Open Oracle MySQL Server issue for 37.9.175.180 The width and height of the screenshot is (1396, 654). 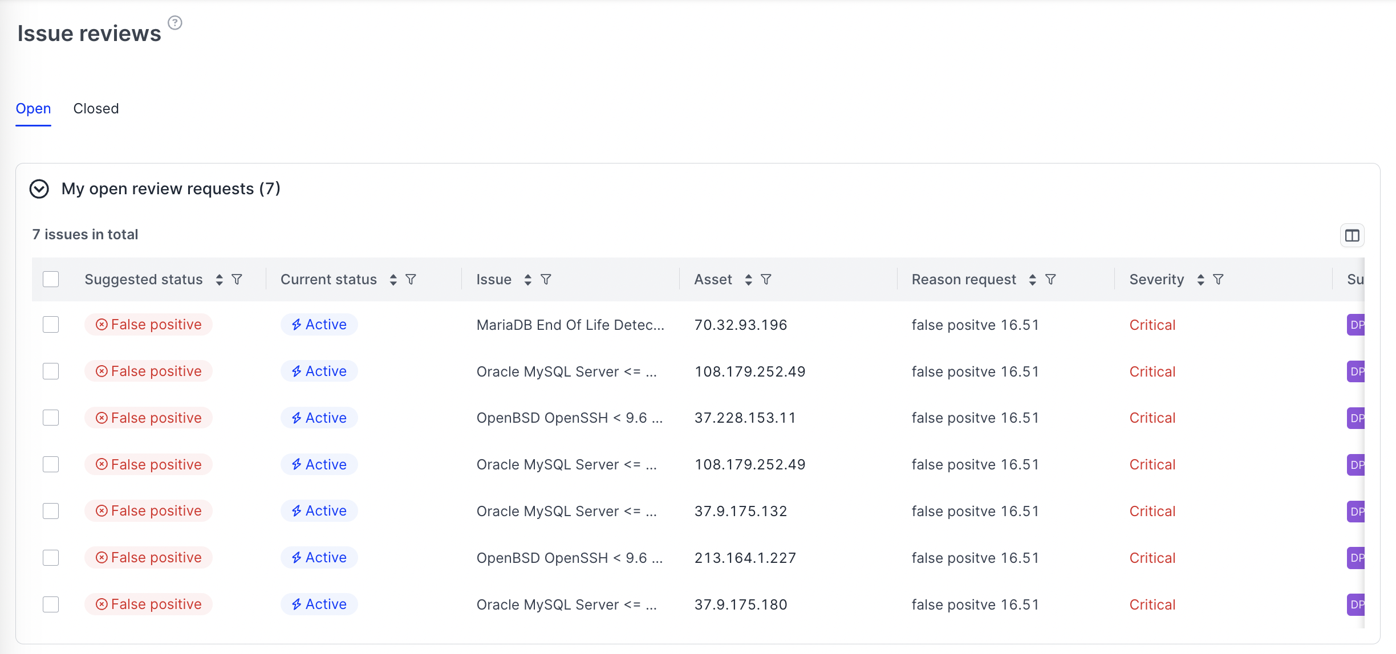[x=566, y=604]
